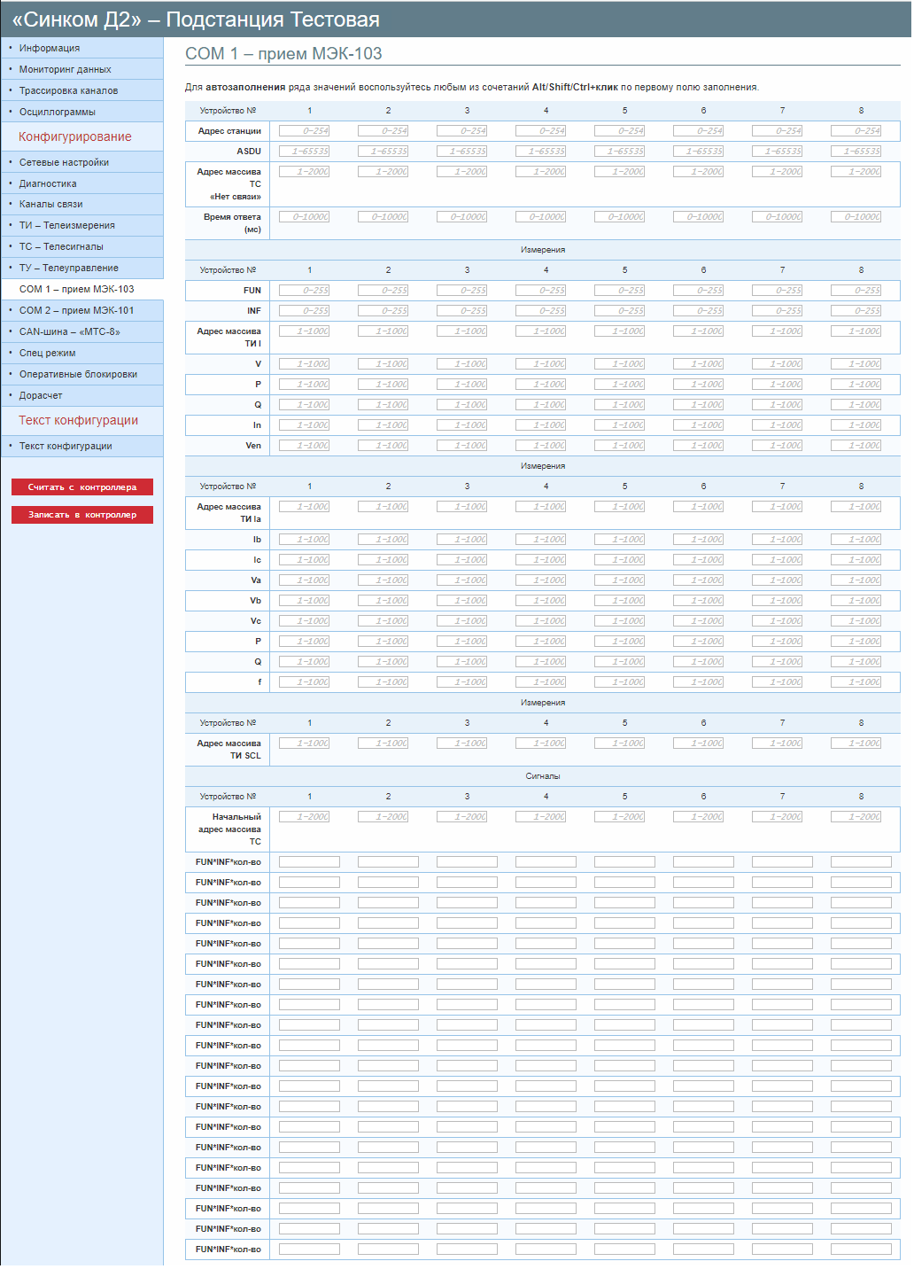The height and width of the screenshot is (1269, 914).
Task: Open the 'CAN-шина – «МТС-8»' page
Action: (70, 331)
